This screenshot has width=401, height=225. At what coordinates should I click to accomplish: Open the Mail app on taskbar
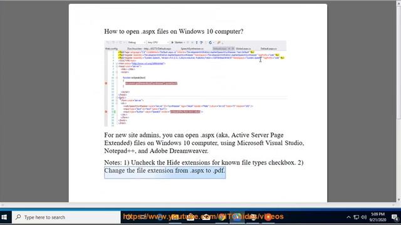pos(206,217)
